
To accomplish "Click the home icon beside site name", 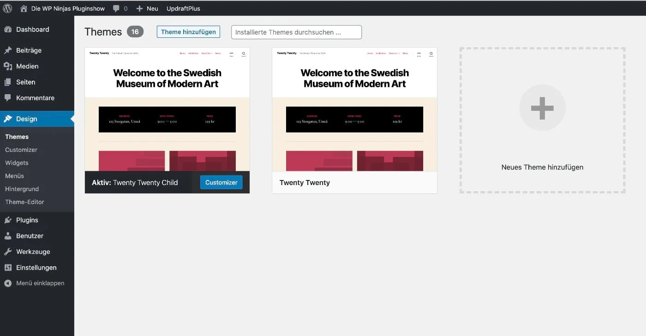I will [x=24, y=8].
